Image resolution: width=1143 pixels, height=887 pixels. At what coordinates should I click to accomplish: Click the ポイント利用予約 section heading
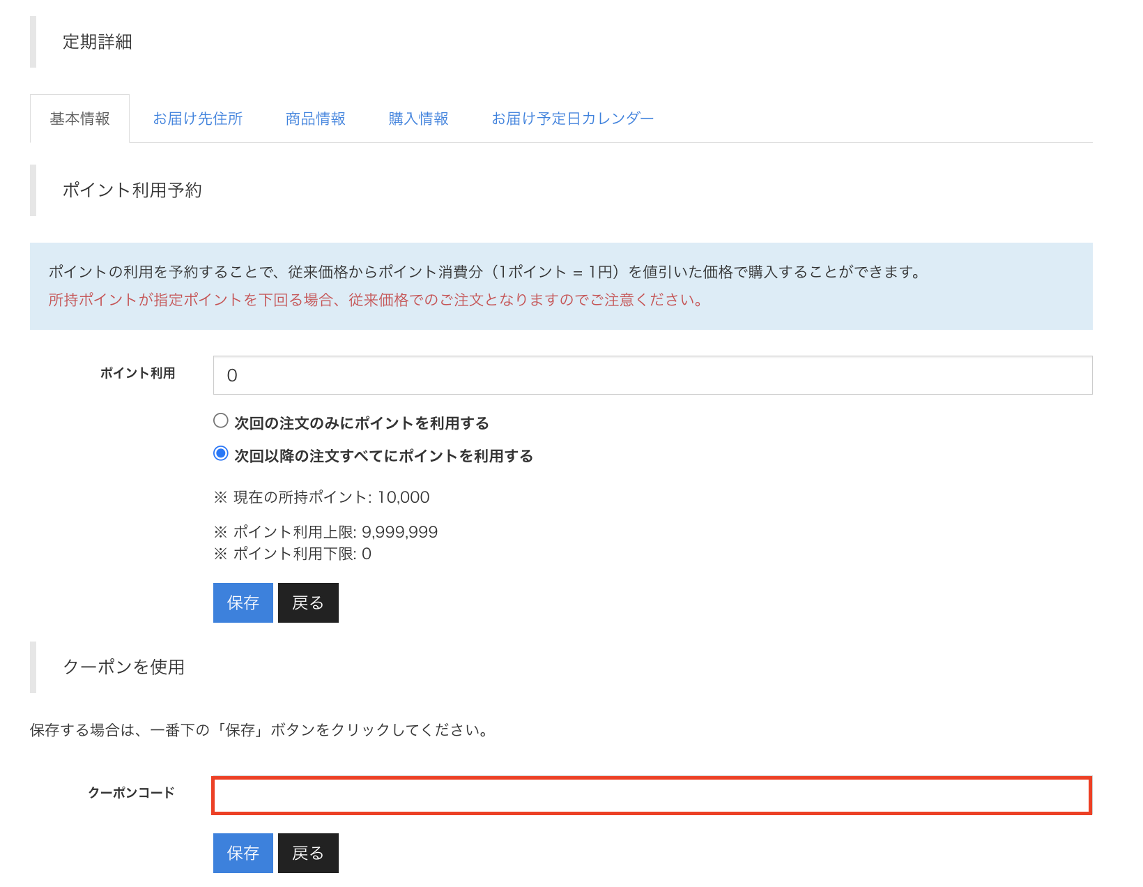132,190
